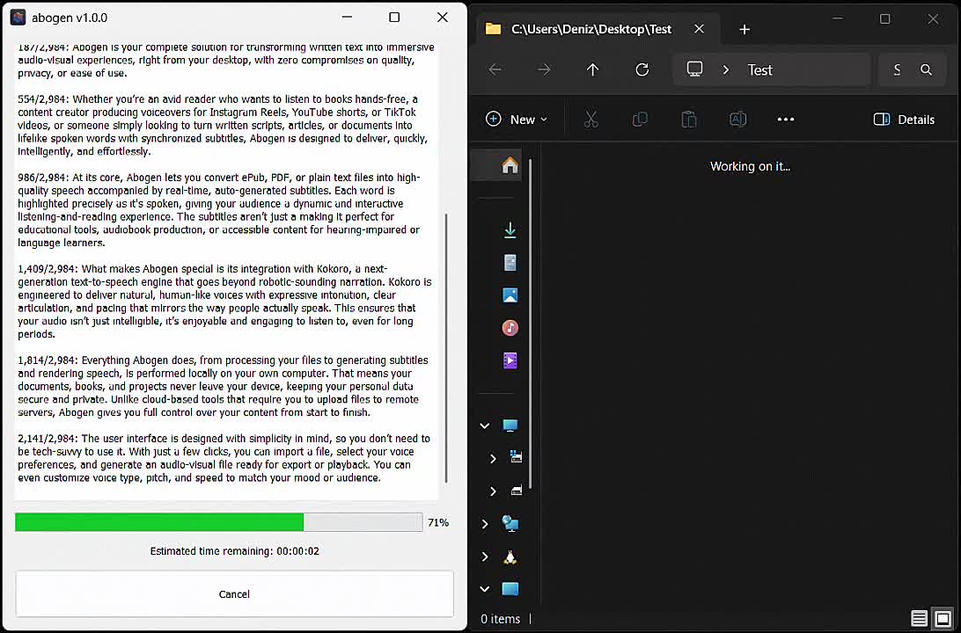Viewport: 961px width, 633px height.
Task: Open the Pictures folder shortcut
Action: 510,295
